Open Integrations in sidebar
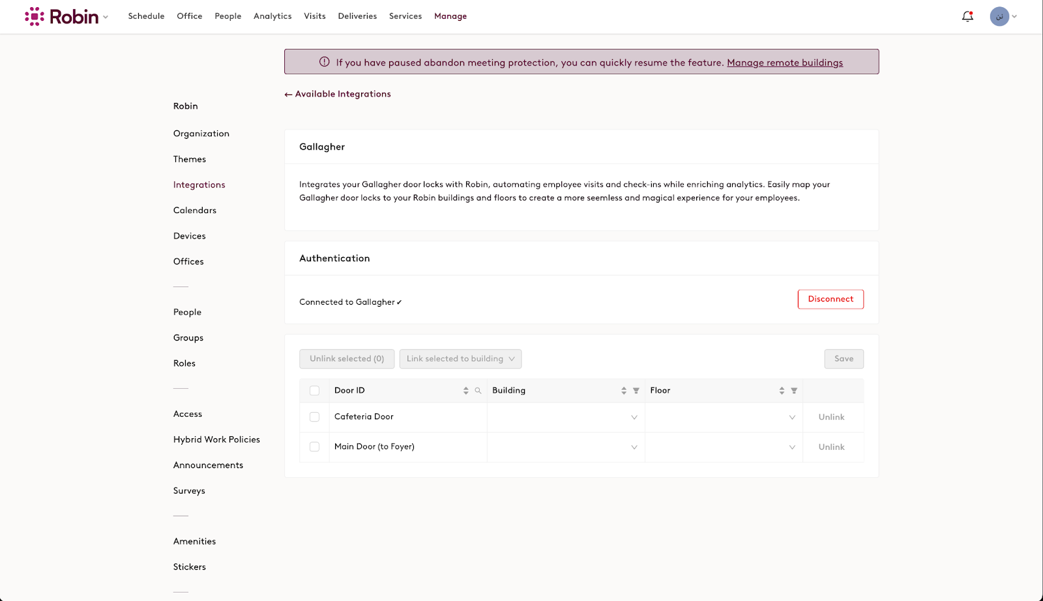This screenshot has width=1043, height=601. (x=199, y=185)
